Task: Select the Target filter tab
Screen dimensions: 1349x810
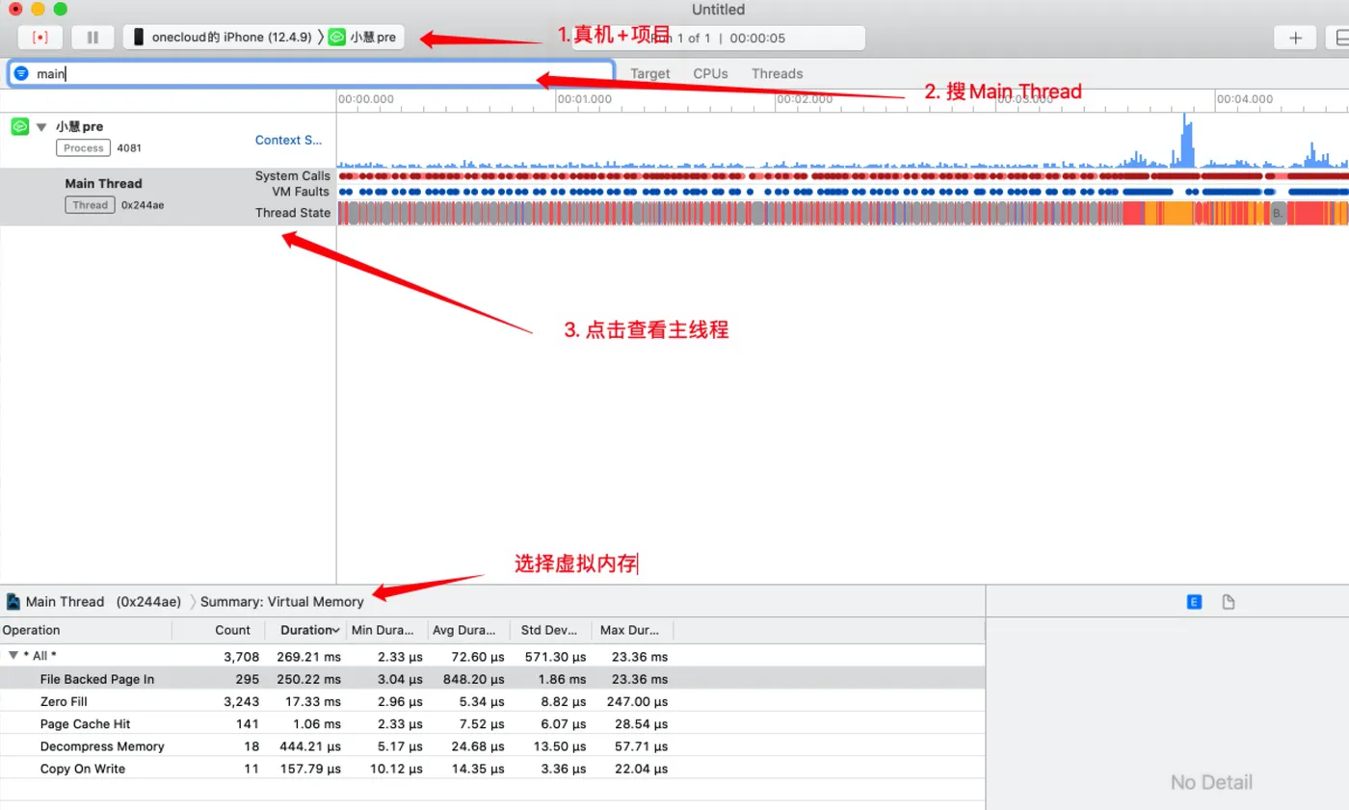Action: 650,73
